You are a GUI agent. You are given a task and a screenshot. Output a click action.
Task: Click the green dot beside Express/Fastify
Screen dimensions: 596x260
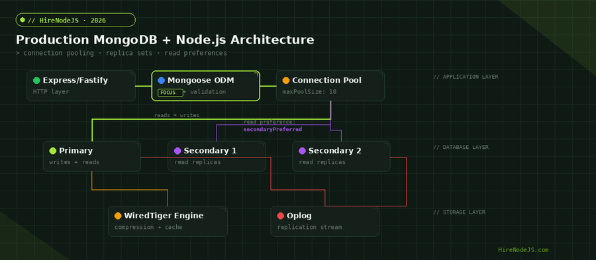[36, 81]
